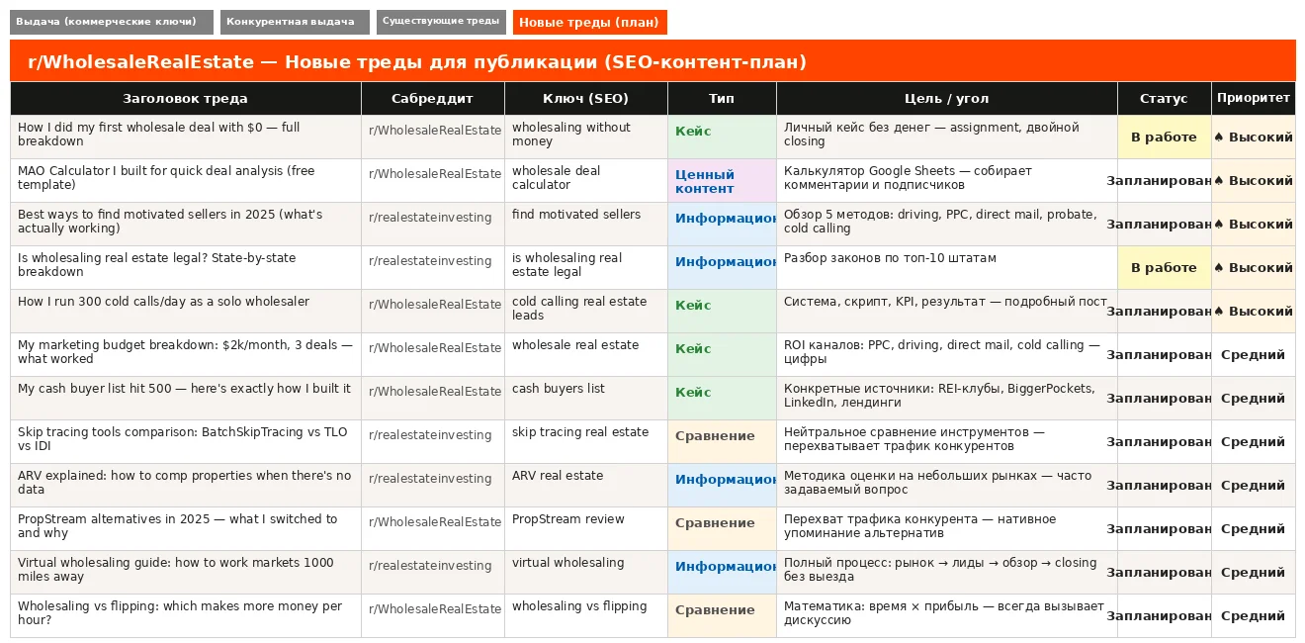The width and height of the screenshot is (1305, 643).
Task: Click goal 'Система, скрипт, KPI' cell
Action: click(947, 312)
